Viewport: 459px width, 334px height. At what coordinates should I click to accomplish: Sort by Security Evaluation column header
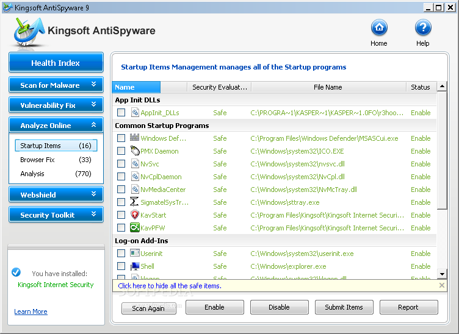coord(219,87)
